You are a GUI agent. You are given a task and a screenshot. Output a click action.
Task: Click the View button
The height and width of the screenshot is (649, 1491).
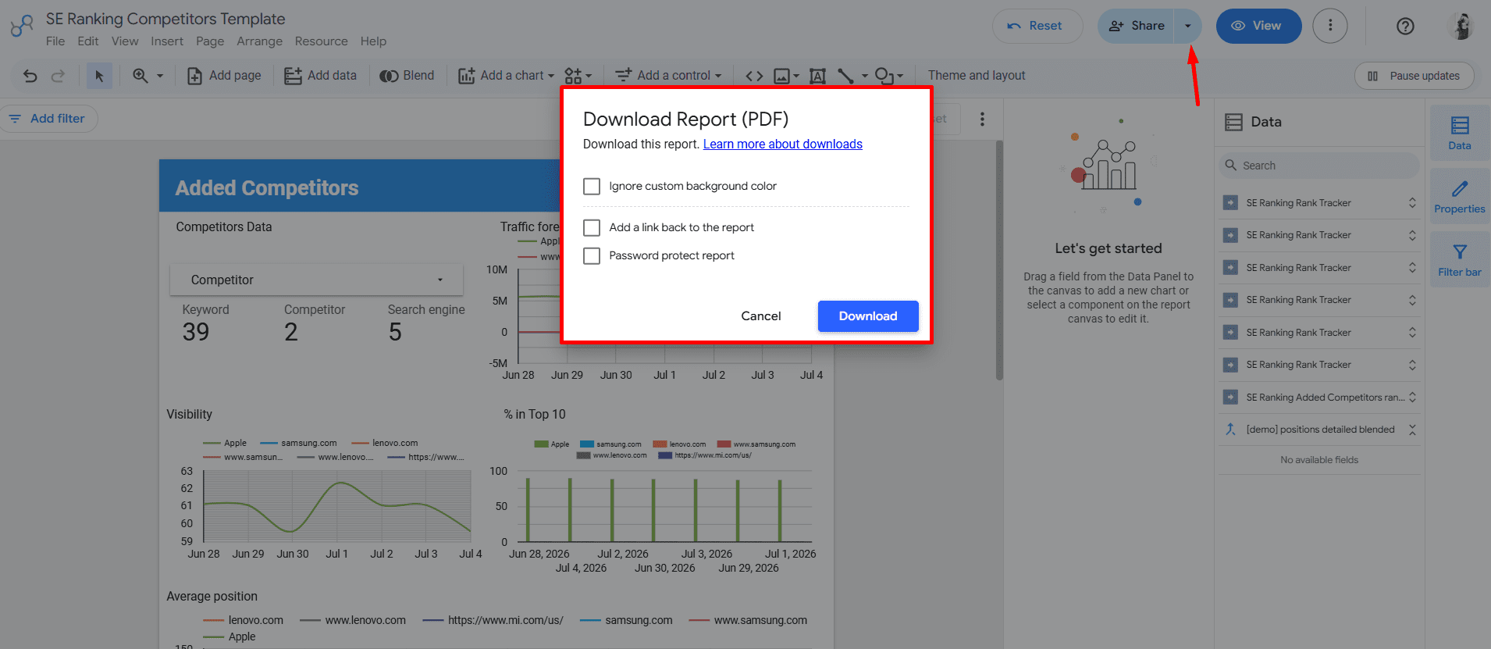pos(1258,26)
